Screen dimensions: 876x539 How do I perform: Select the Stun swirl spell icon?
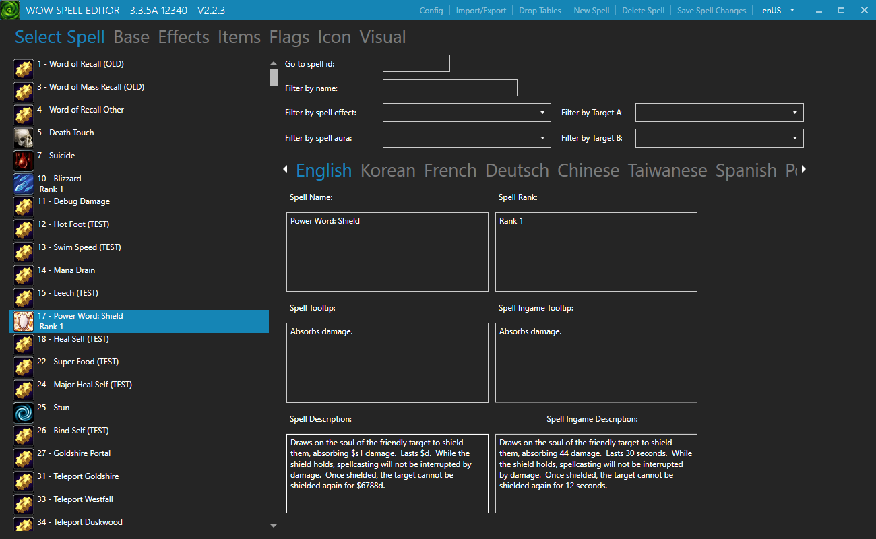(x=24, y=413)
